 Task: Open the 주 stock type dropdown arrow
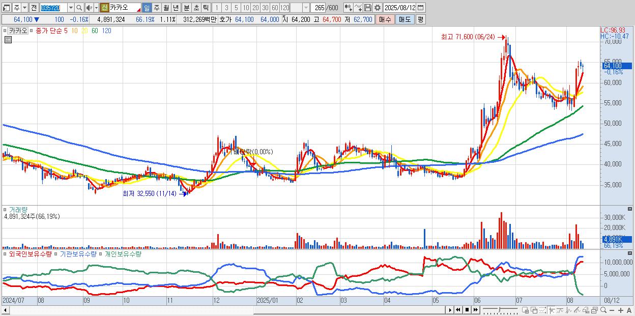[24, 8]
